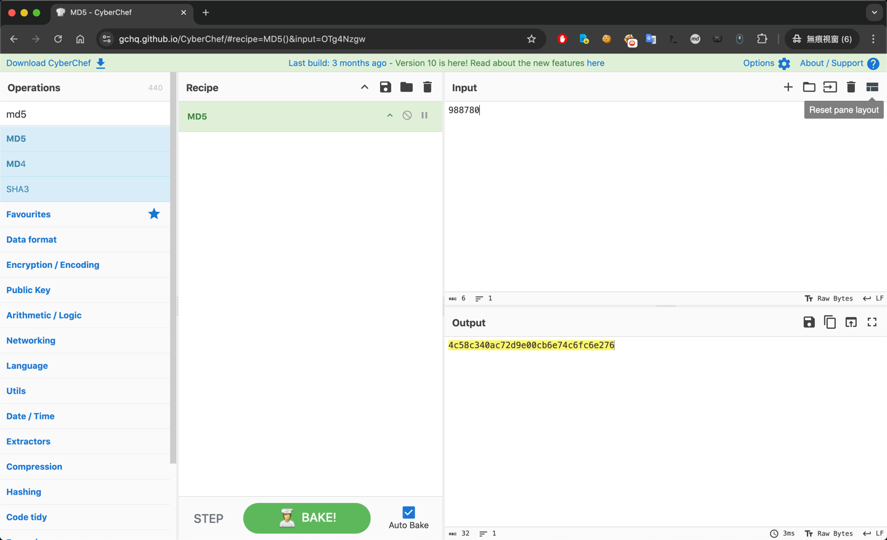Set a breakpoint on the MD5 operation
The height and width of the screenshot is (540, 887).
tap(424, 116)
